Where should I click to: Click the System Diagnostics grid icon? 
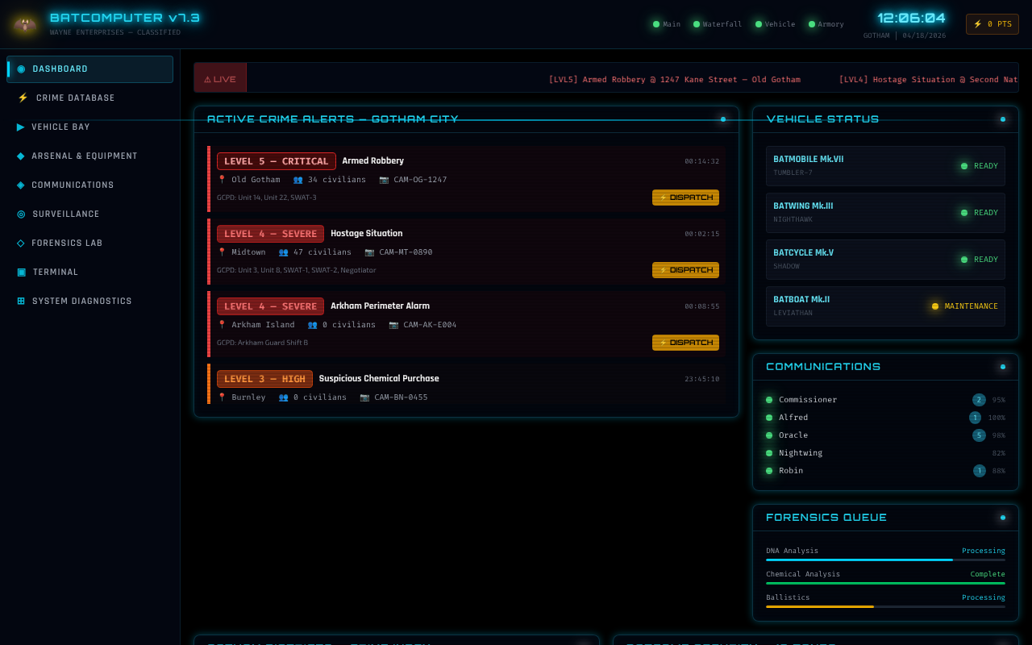tap(21, 301)
